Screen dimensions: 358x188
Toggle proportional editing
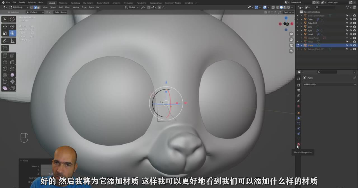coord(159,7)
